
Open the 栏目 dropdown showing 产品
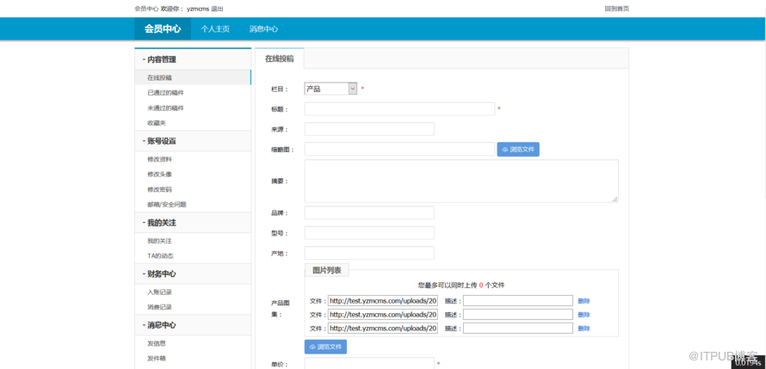[330, 89]
